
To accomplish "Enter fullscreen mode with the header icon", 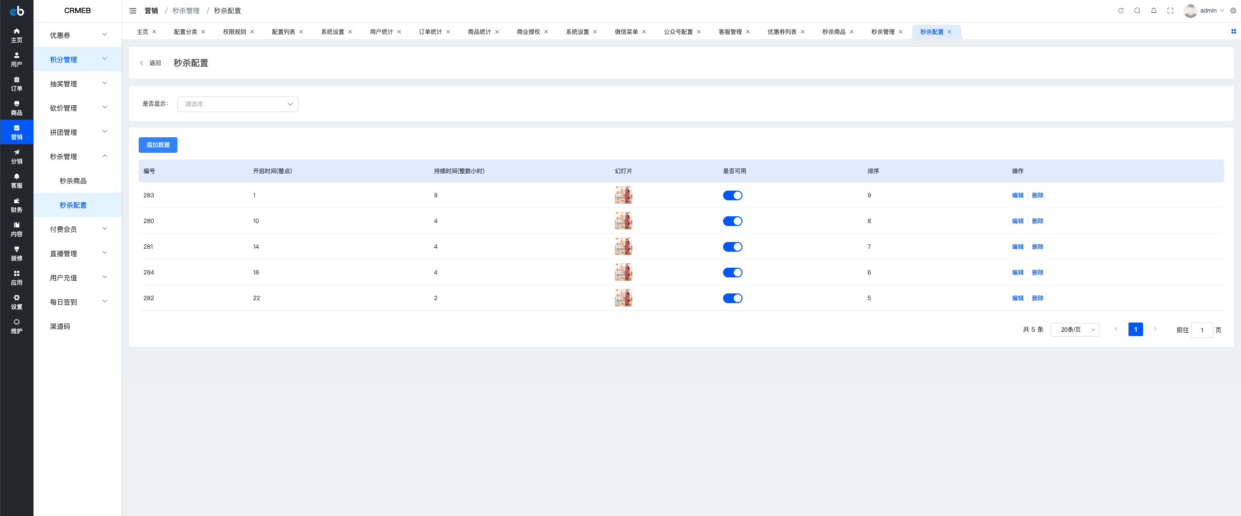I will [1170, 11].
